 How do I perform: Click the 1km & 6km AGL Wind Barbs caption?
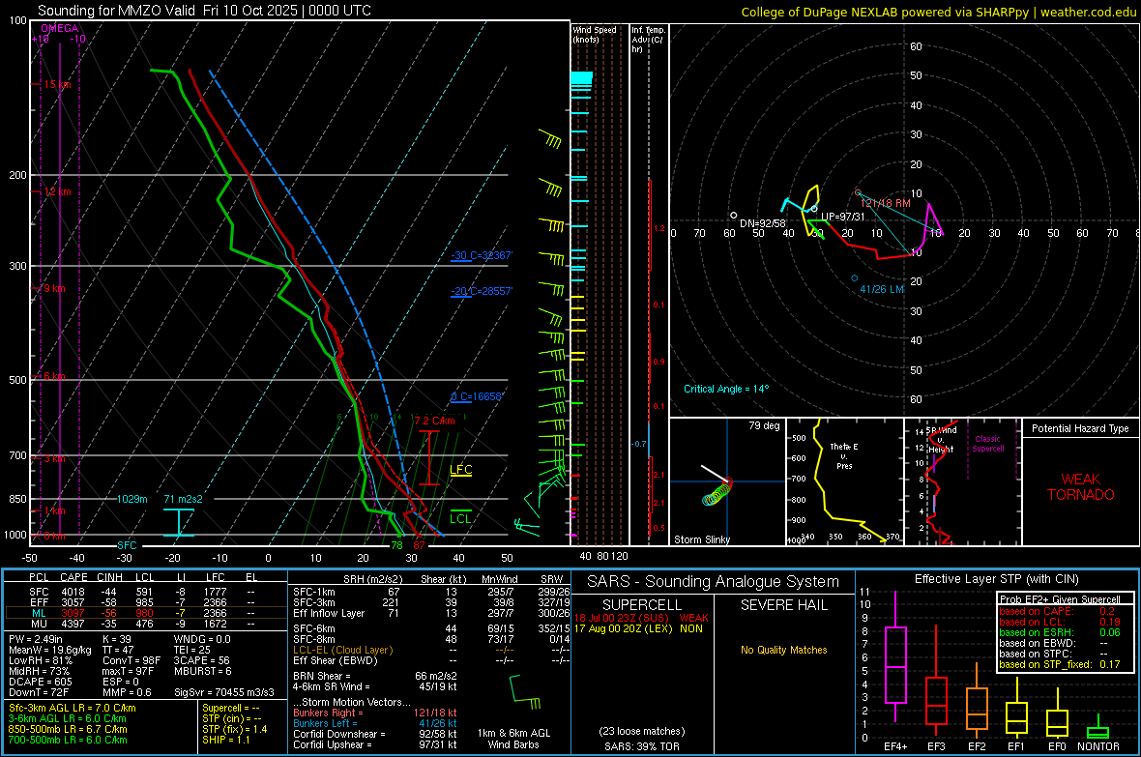tap(513, 739)
